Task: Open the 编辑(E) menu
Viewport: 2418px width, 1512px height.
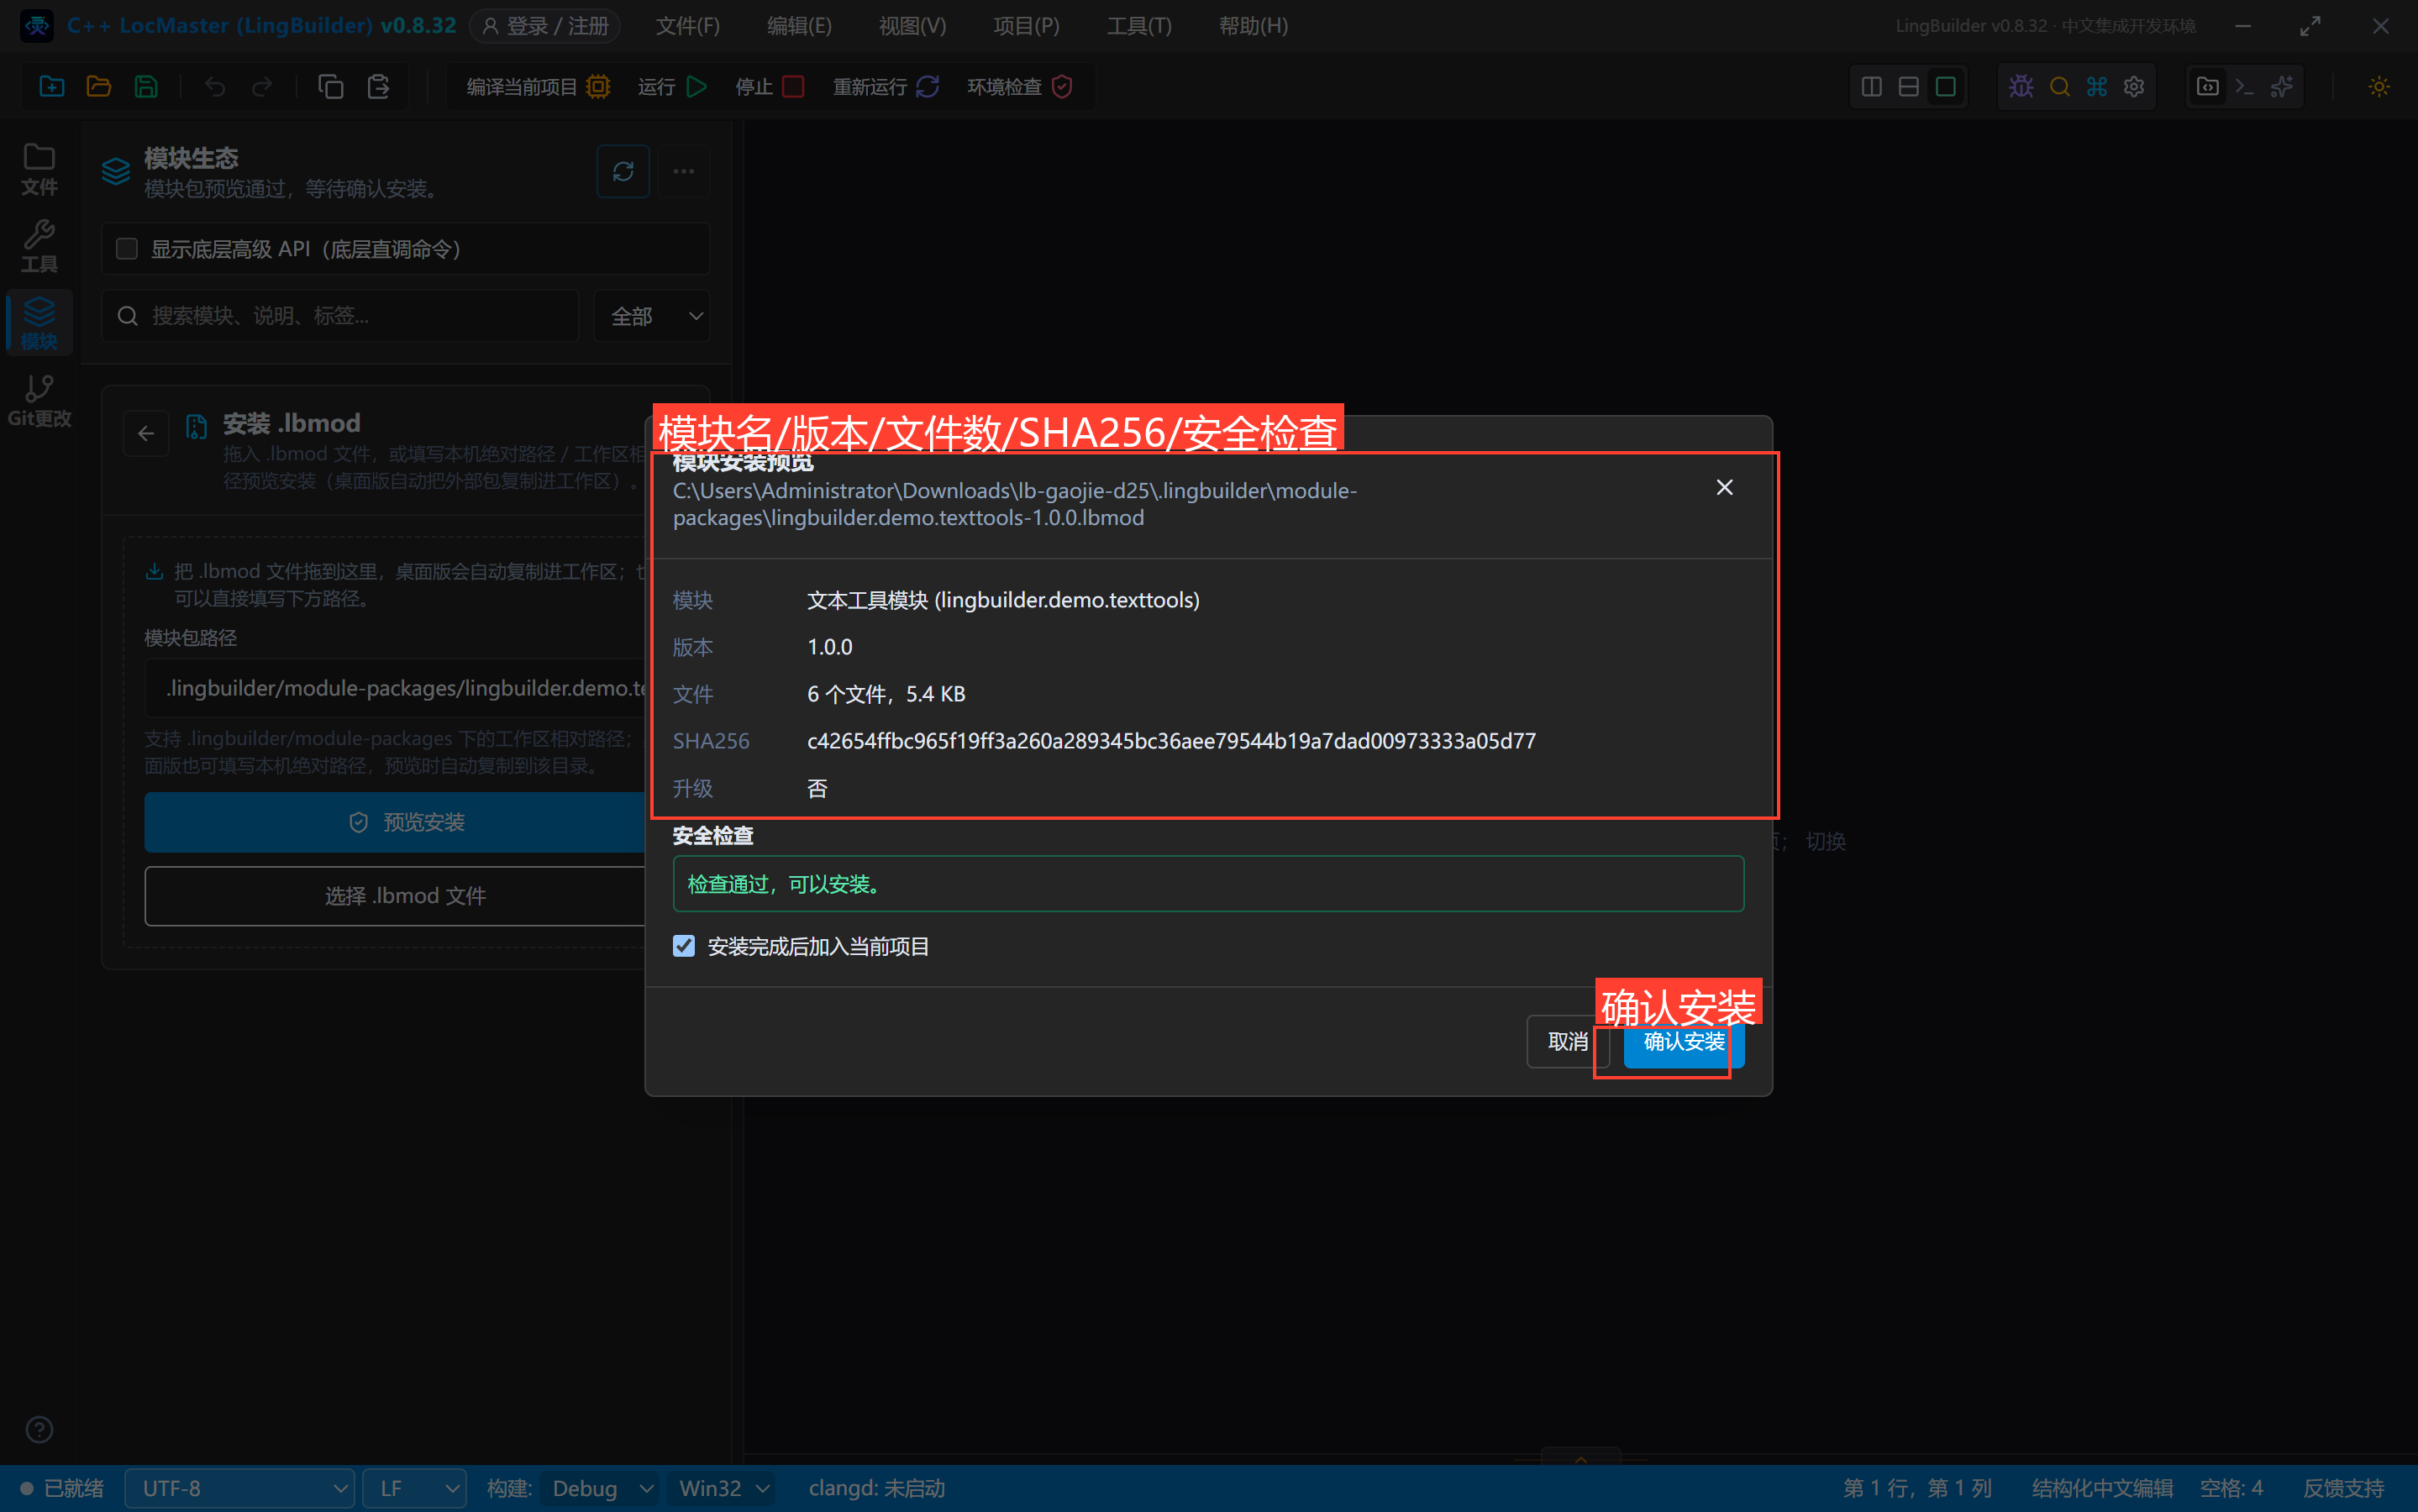Action: (x=799, y=26)
